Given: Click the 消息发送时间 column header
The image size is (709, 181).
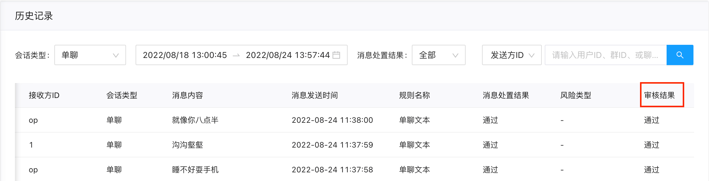Looking at the screenshot, I should pyautogui.click(x=315, y=95).
